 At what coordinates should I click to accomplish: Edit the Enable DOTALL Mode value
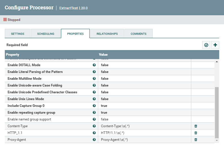(x=144, y=65)
